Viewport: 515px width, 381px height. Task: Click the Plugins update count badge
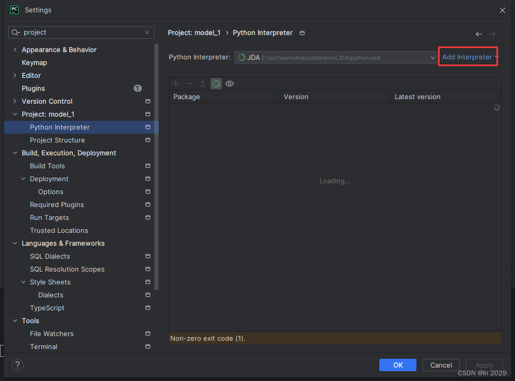138,88
